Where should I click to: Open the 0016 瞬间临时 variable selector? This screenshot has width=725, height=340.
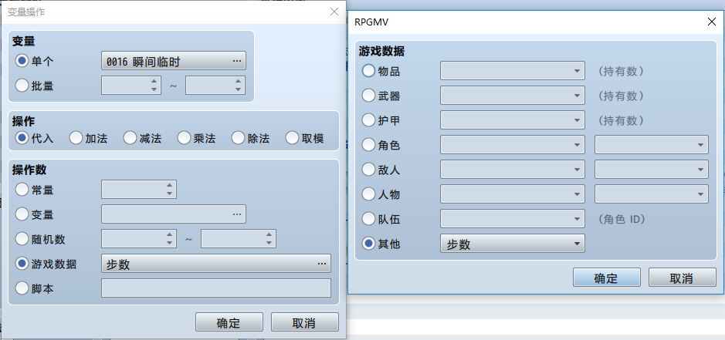coord(174,60)
